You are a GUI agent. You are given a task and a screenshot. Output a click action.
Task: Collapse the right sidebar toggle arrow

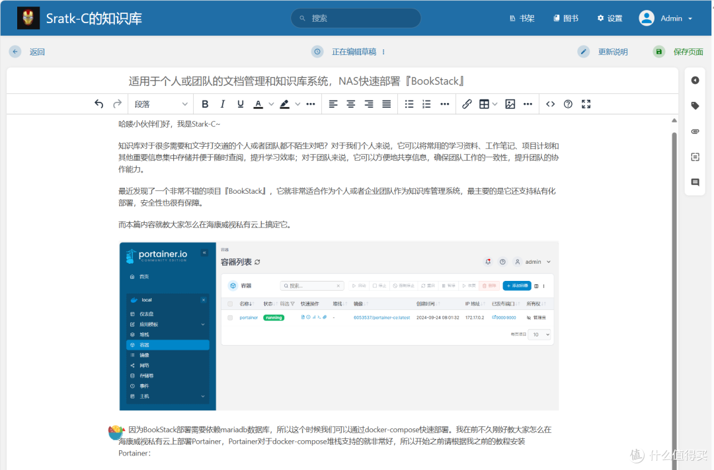695,80
